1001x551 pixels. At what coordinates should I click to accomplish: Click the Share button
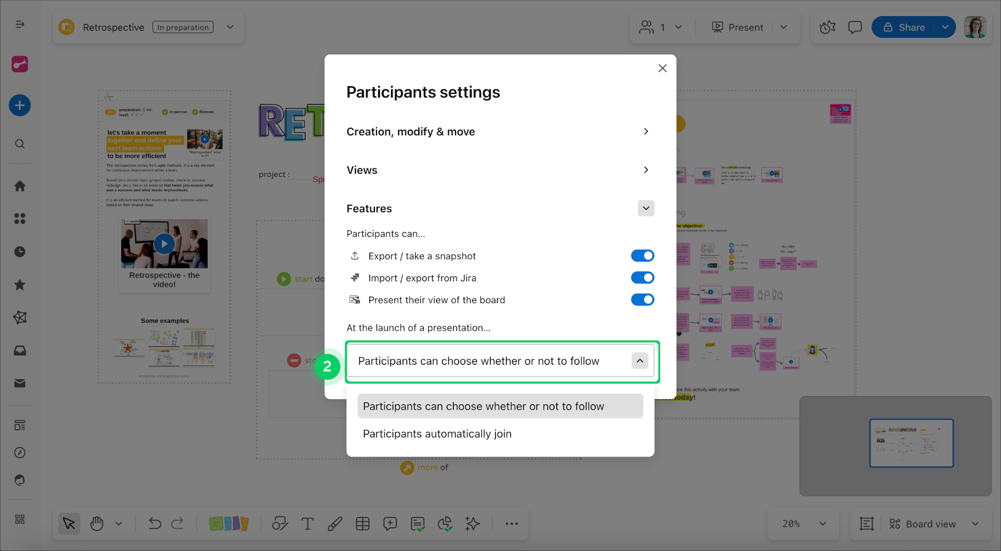pyautogui.click(x=904, y=27)
